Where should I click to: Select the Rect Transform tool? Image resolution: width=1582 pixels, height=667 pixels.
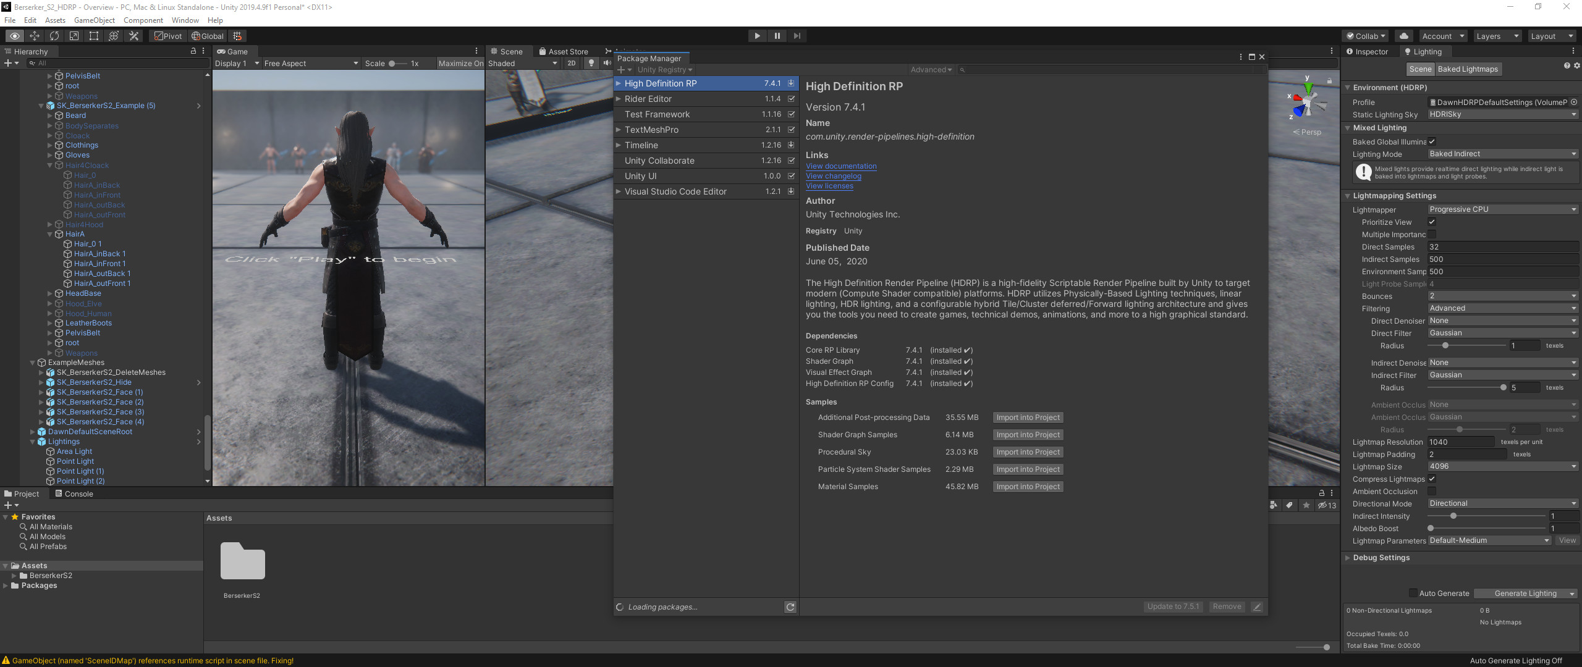pyautogui.click(x=94, y=36)
